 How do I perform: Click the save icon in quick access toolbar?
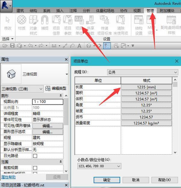[x=12, y=46]
